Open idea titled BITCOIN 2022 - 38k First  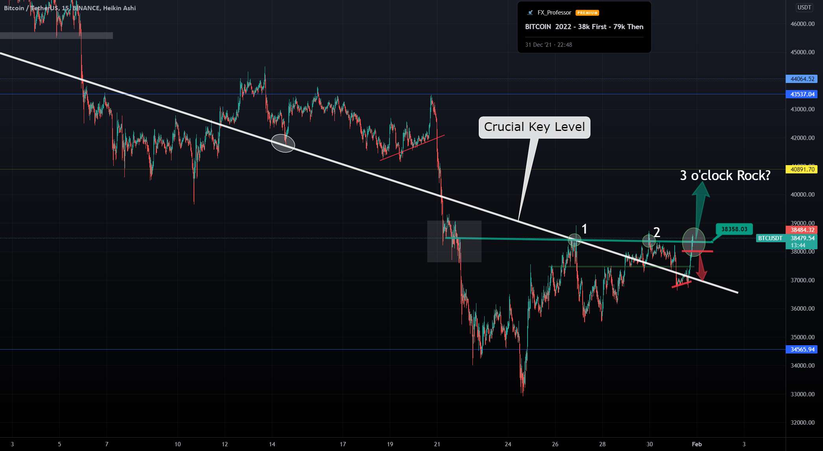584,27
